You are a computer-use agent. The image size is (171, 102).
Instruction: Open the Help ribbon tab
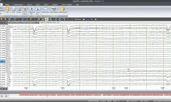(77, 5)
